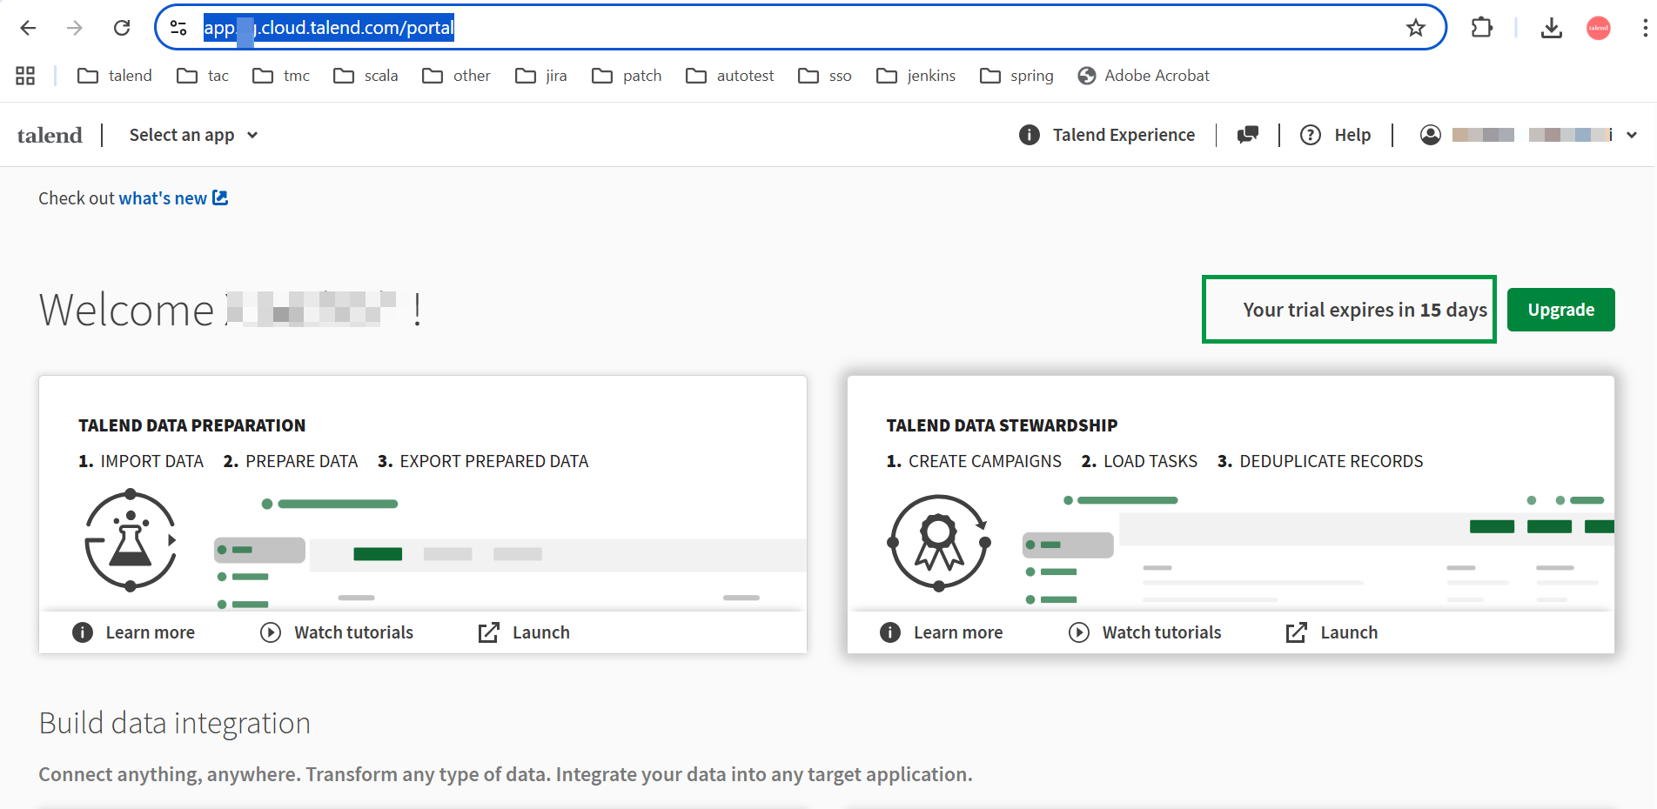The height and width of the screenshot is (809, 1657).
Task: Learn more about Data Preparation
Action: pyautogui.click(x=133, y=632)
